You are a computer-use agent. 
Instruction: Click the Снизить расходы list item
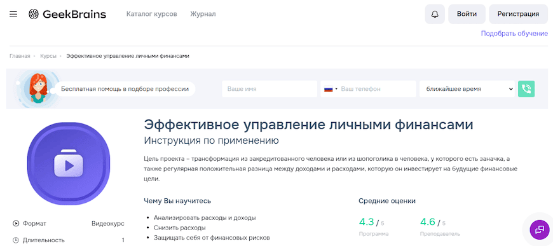coord(179,228)
